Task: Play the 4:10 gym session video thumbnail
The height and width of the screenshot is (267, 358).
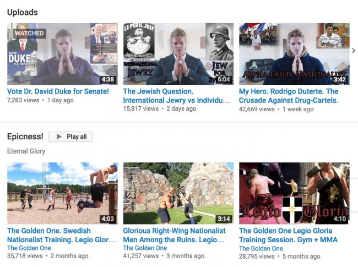Action: tap(294, 193)
